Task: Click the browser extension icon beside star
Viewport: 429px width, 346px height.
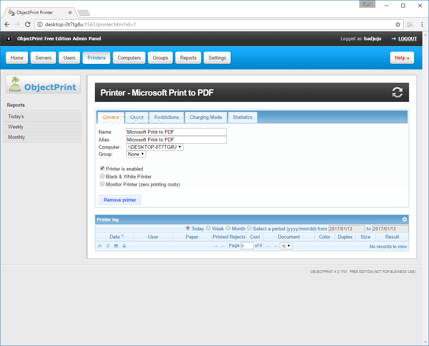Action: [410, 24]
